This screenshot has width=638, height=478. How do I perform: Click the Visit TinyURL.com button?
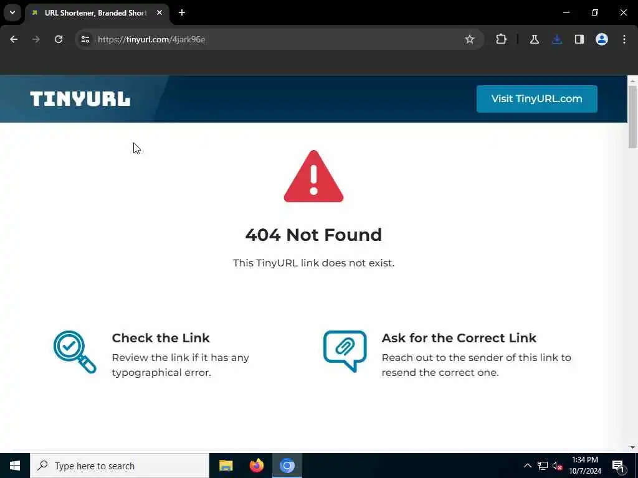pos(536,99)
